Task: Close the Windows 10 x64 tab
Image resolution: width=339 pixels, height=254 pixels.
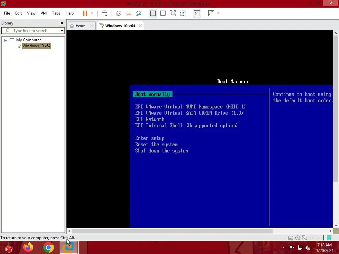Action: 140,26
